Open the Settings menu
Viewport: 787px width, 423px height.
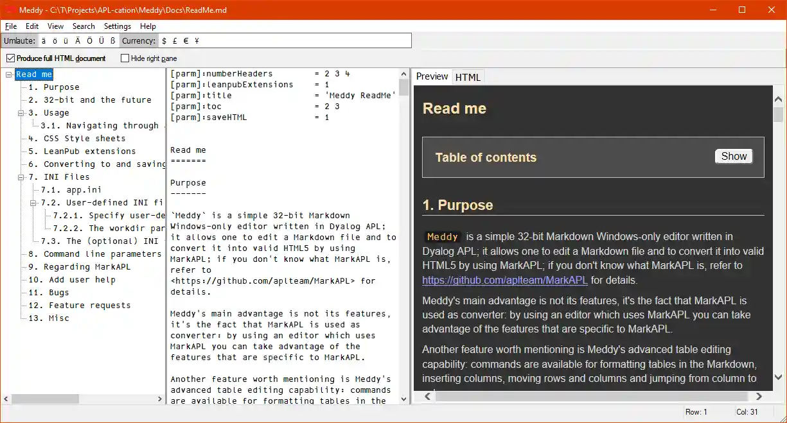[x=117, y=26]
